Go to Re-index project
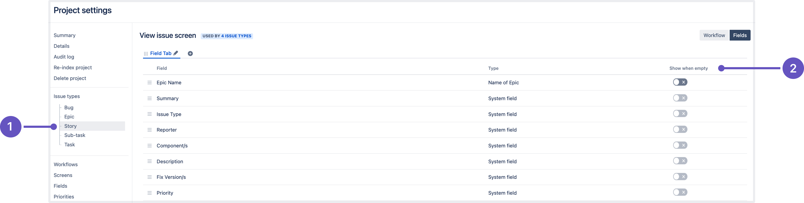This screenshot has width=804, height=203. 72,67
